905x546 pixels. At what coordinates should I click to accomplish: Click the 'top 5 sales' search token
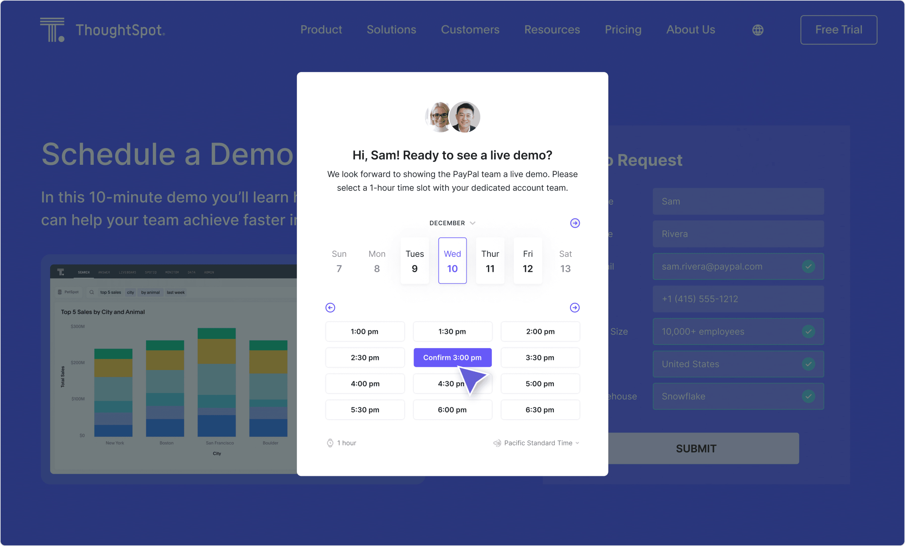click(111, 293)
